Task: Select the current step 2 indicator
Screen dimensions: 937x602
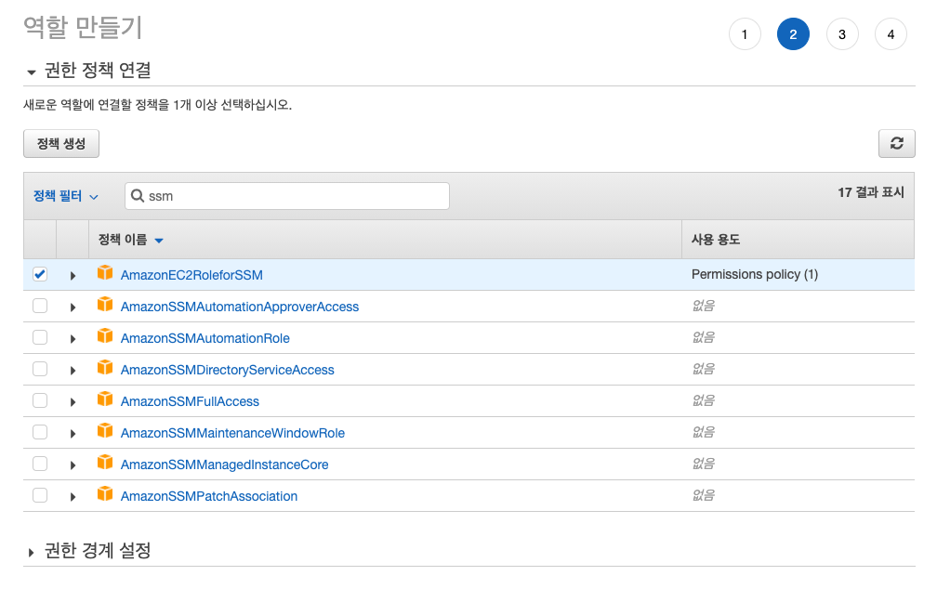Action: point(793,34)
